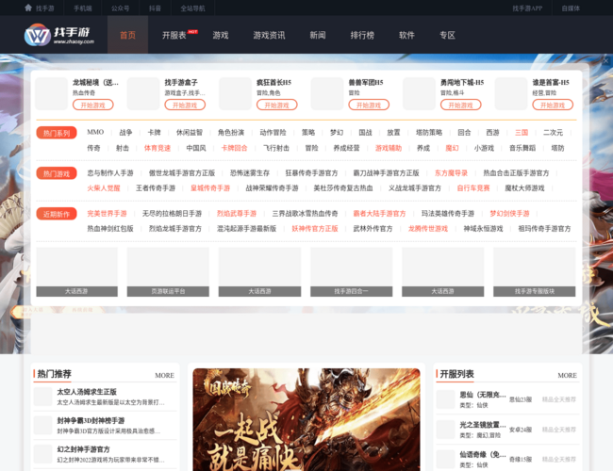Select the 近期新作 category label
Viewport: 613px width, 471px height.
click(x=57, y=214)
